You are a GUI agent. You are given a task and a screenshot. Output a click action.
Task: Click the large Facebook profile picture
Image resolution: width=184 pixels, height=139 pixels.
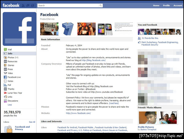tap(20, 29)
